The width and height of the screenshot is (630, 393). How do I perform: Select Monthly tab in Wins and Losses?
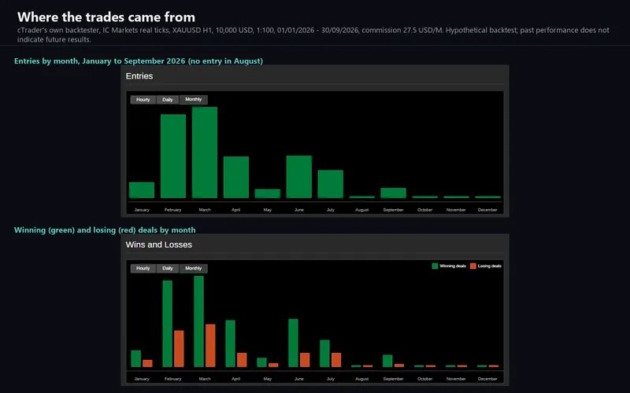pyautogui.click(x=193, y=268)
